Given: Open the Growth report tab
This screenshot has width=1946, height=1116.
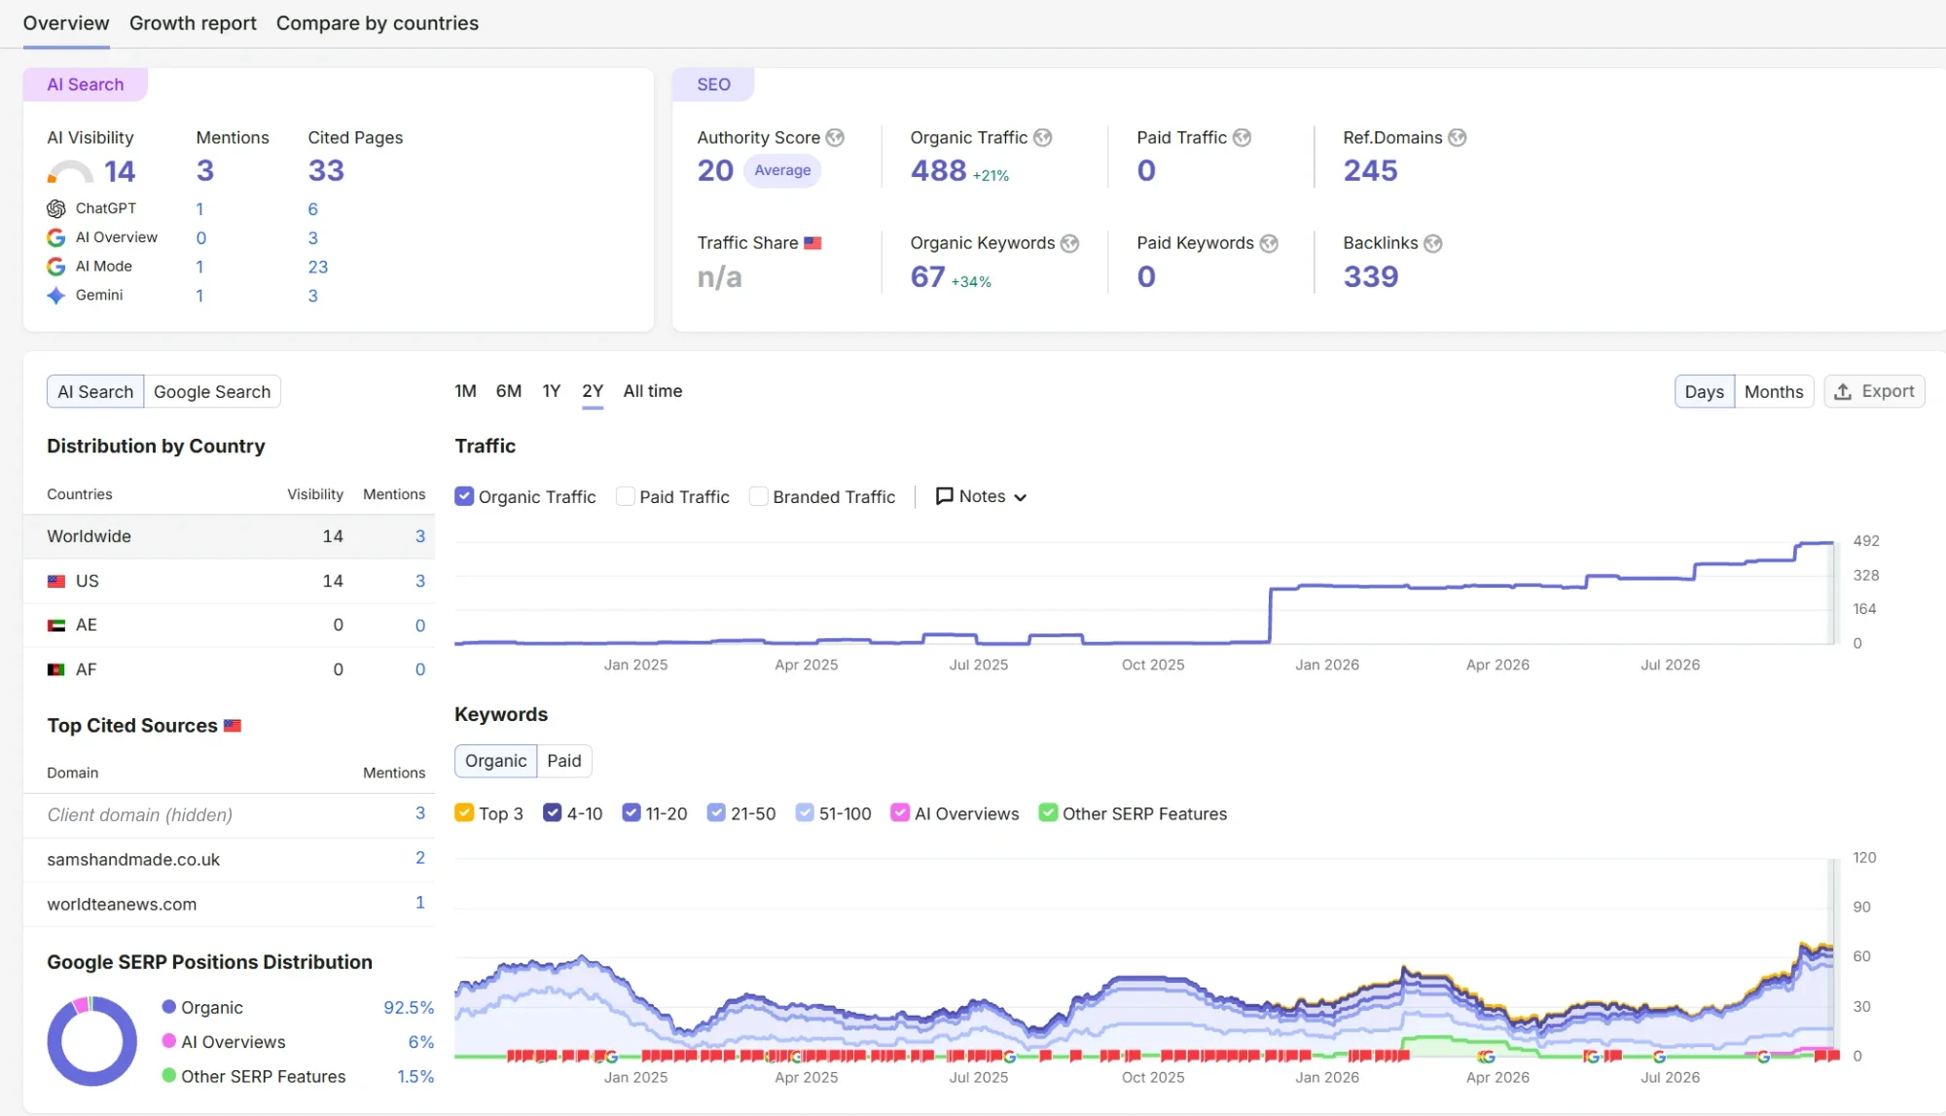Looking at the screenshot, I should (193, 23).
